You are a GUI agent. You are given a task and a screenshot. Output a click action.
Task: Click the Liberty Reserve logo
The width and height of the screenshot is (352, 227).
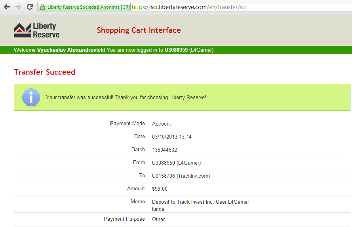click(x=37, y=30)
